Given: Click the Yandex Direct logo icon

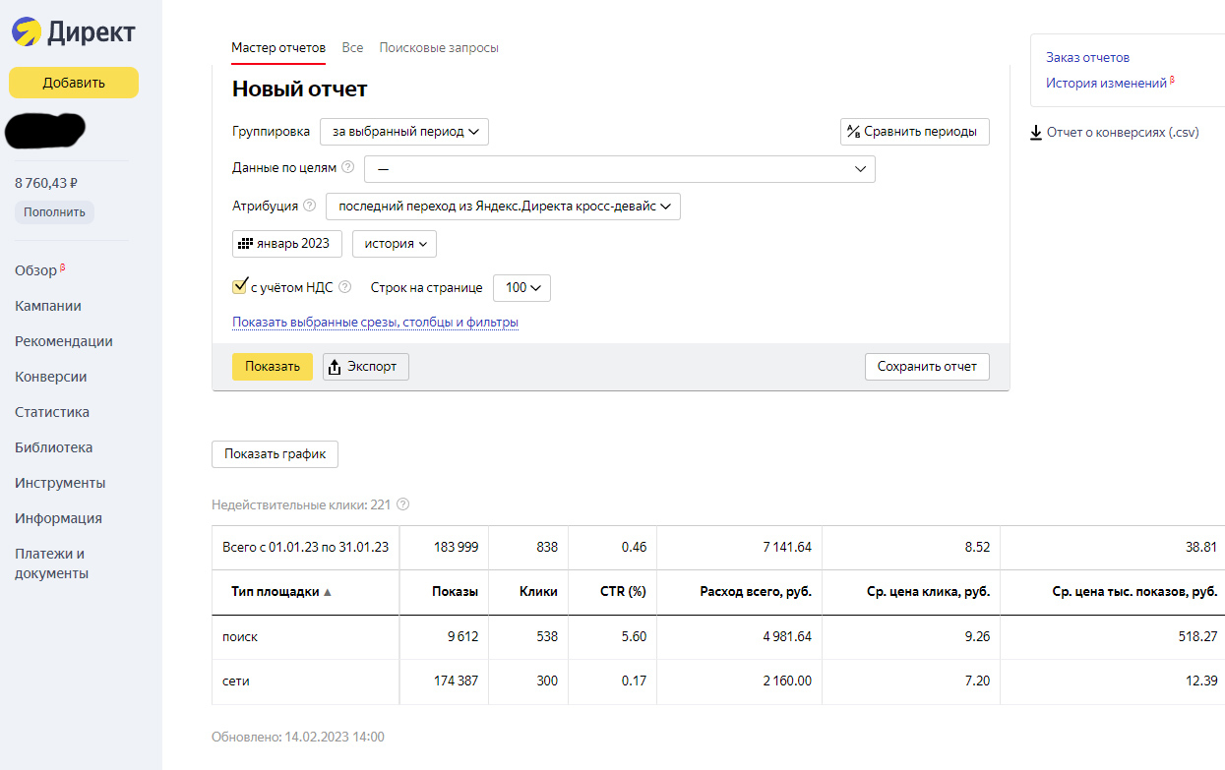Looking at the screenshot, I should click(27, 32).
